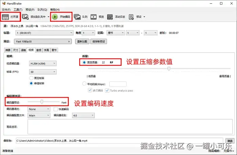Expand the toolbar 预设 (Presets) dropdown arrow
237x155 pixels.
(x=144, y=17)
